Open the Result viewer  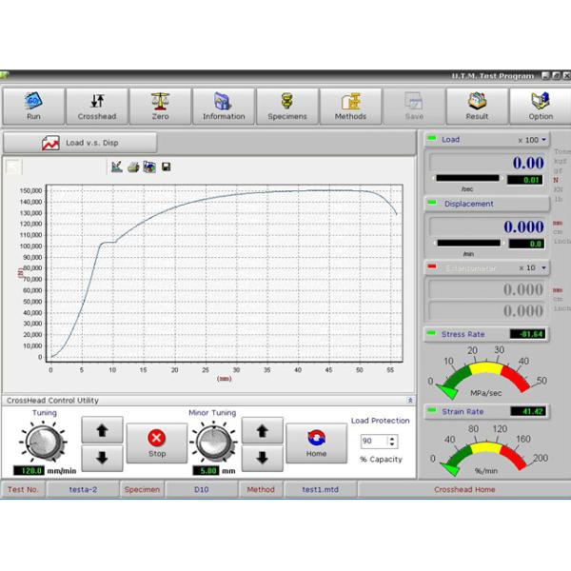(477, 106)
